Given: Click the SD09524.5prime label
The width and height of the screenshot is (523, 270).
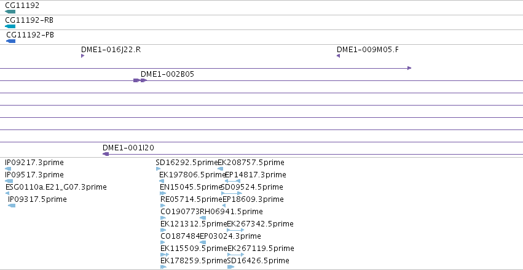Looking at the screenshot, I should [252, 187].
